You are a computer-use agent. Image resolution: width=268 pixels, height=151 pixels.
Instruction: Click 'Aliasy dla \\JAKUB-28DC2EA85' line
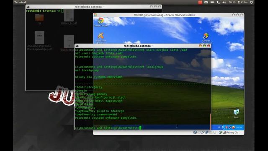tap(99, 77)
